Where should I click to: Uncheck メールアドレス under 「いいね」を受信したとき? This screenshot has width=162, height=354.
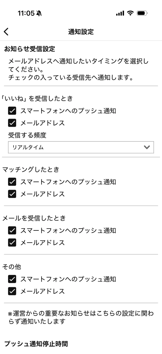tap(12, 123)
